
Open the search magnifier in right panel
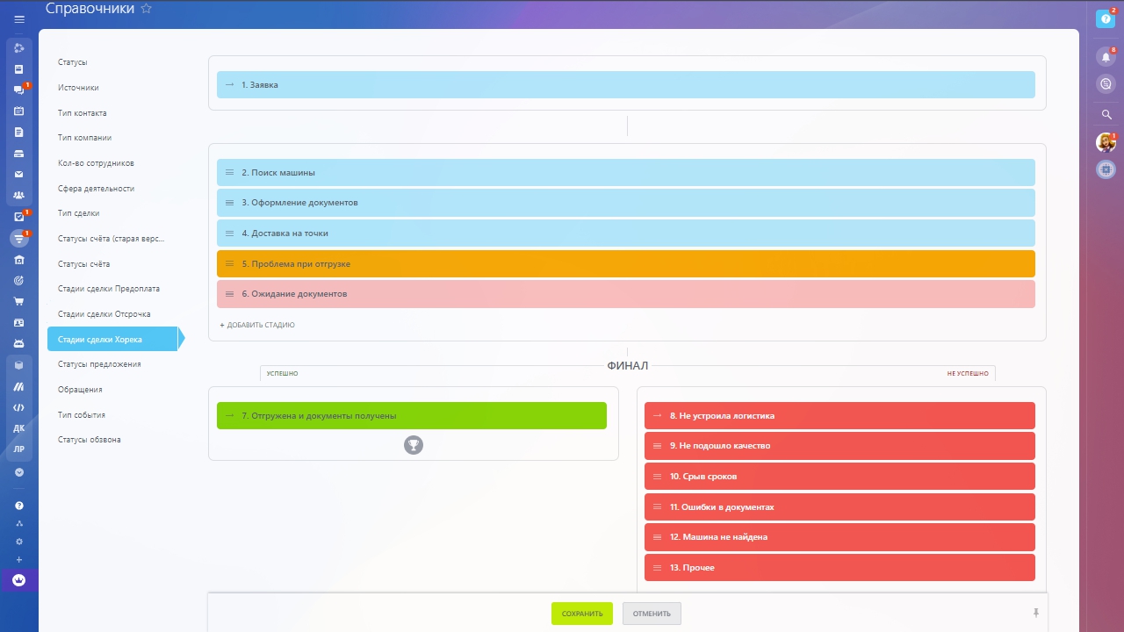click(x=1106, y=115)
